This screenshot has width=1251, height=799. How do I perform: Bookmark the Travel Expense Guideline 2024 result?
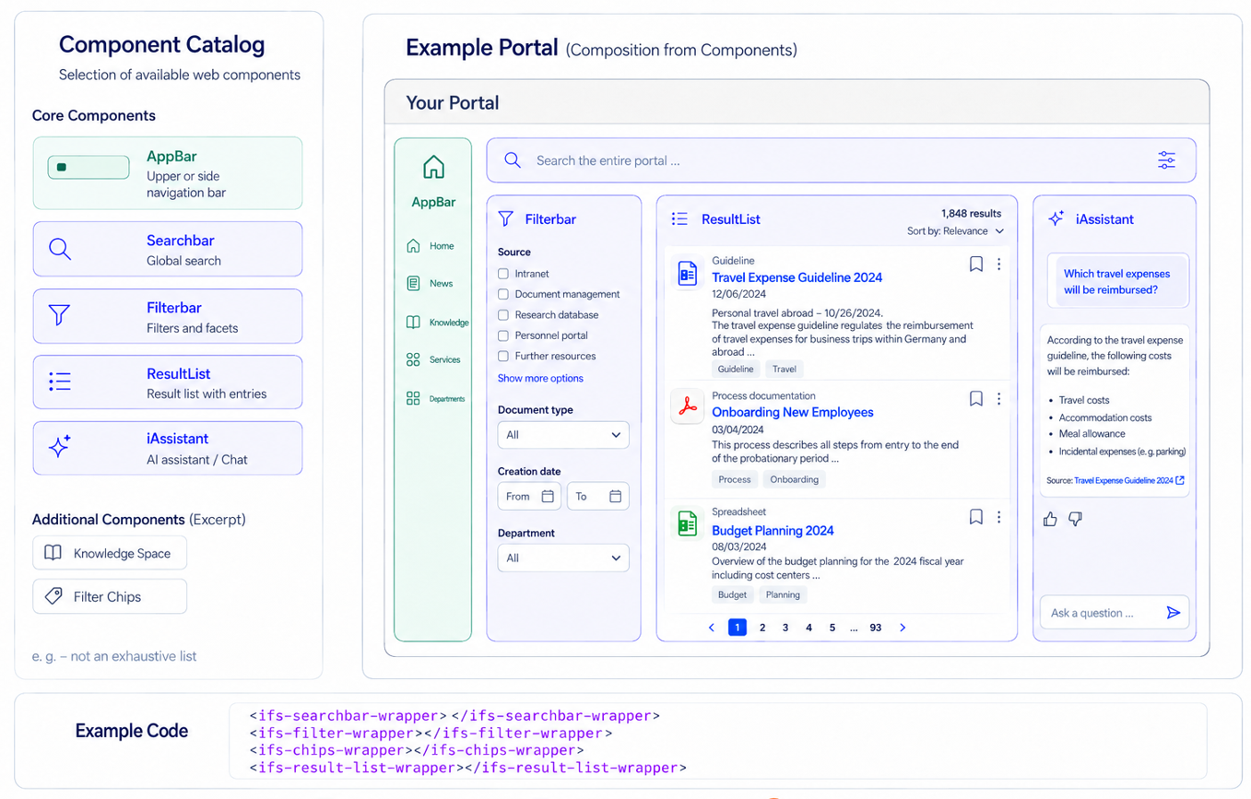point(976,264)
